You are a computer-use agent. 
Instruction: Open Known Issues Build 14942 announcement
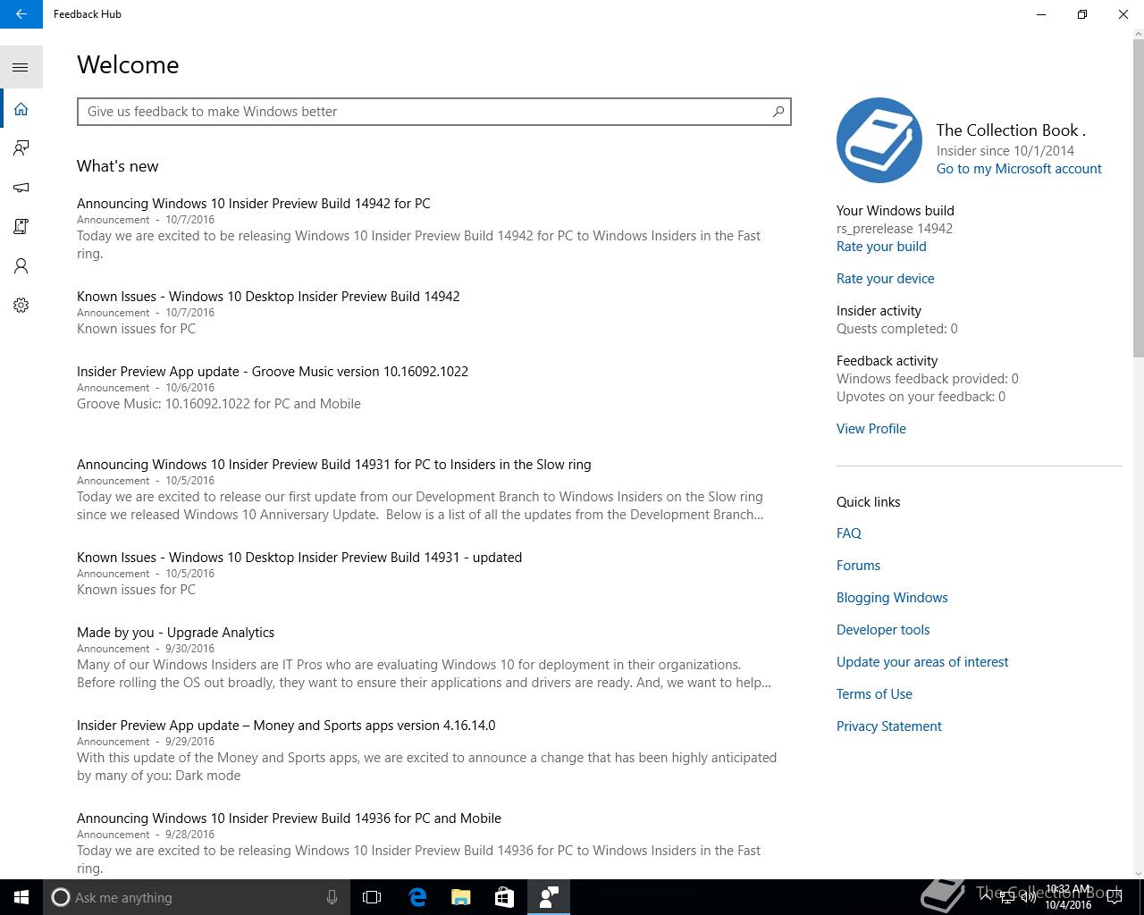[268, 297]
